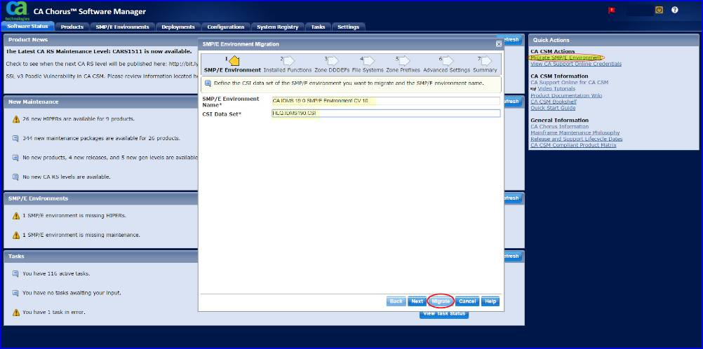Click warning icon for environment missing maintenance
This screenshot has width=703, height=349.
pyautogui.click(x=15, y=235)
